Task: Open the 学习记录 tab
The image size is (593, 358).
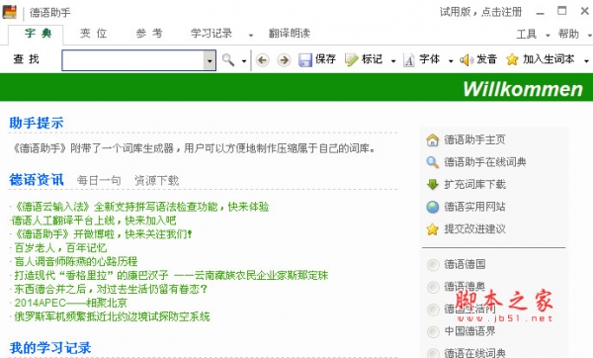Action: (212, 34)
